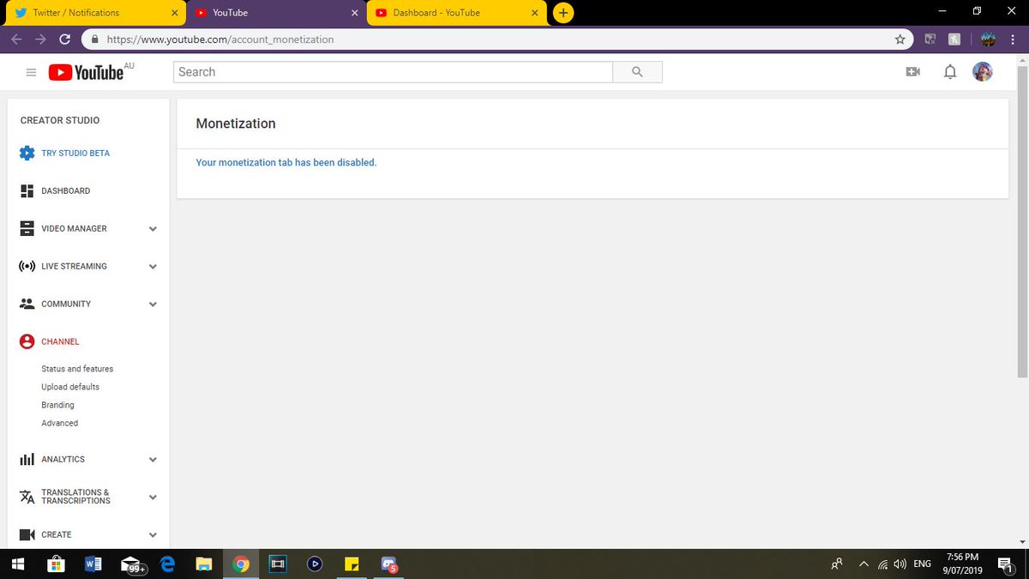Click the browser address bar URL
1029x579 pixels.
point(220,39)
